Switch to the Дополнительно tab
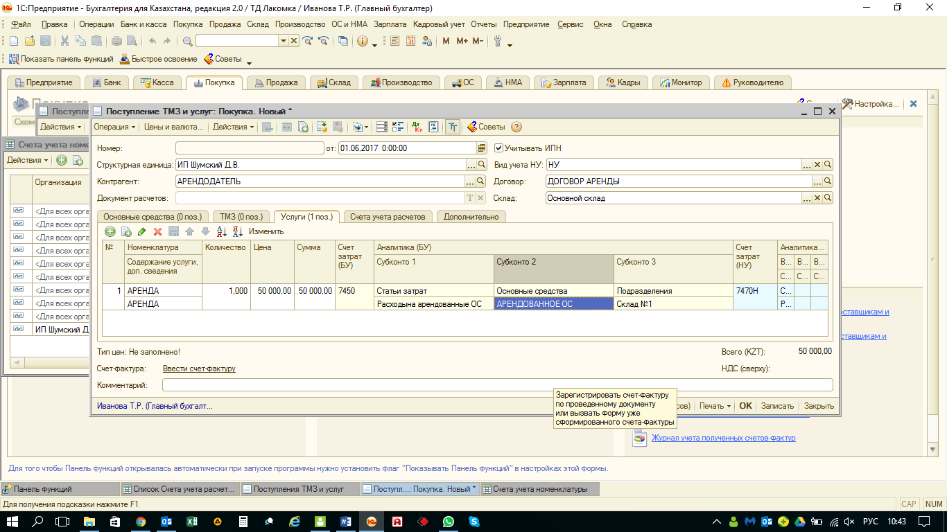This screenshot has height=532, width=947. 471,217
